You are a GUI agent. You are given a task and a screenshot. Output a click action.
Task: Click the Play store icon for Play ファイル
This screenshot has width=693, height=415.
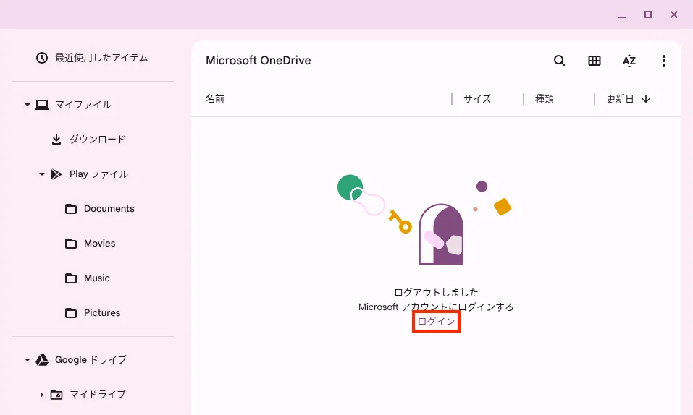pyautogui.click(x=56, y=174)
